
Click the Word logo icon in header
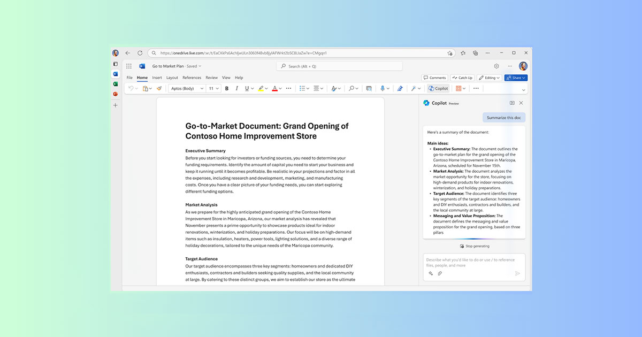pos(142,66)
